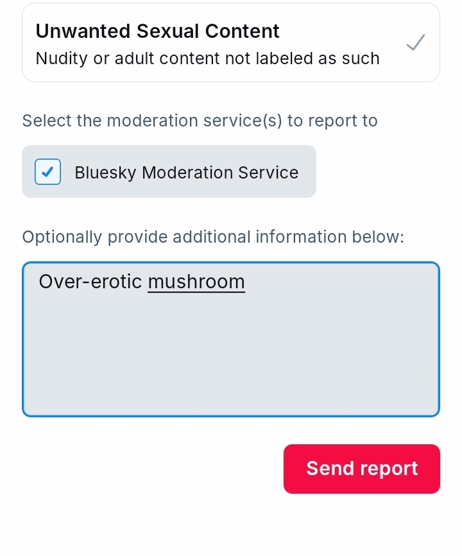
Task: Click the blank area left of Send report
Action: (x=148, y=469)
